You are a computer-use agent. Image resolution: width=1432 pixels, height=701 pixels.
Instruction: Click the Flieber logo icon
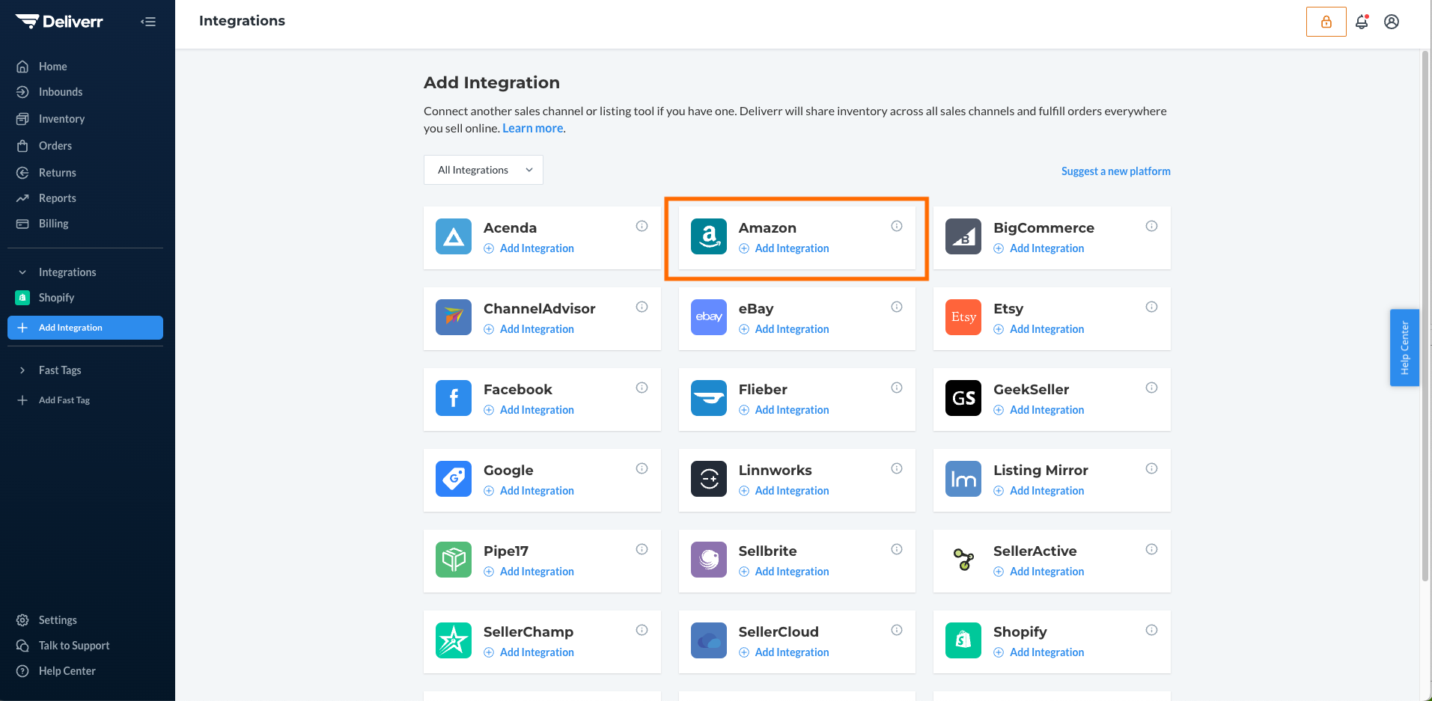709,398
